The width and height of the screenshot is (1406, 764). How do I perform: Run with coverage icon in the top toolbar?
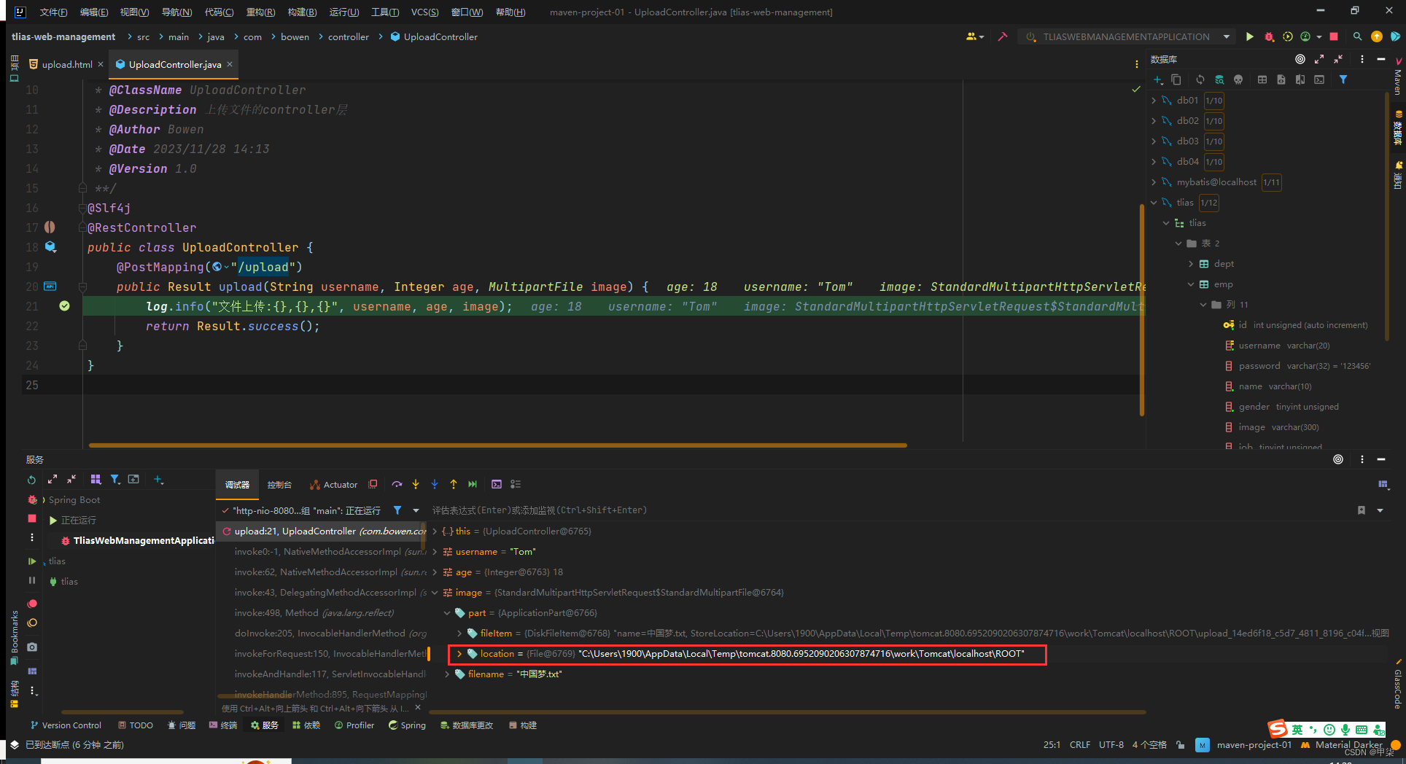point(1288,36)
